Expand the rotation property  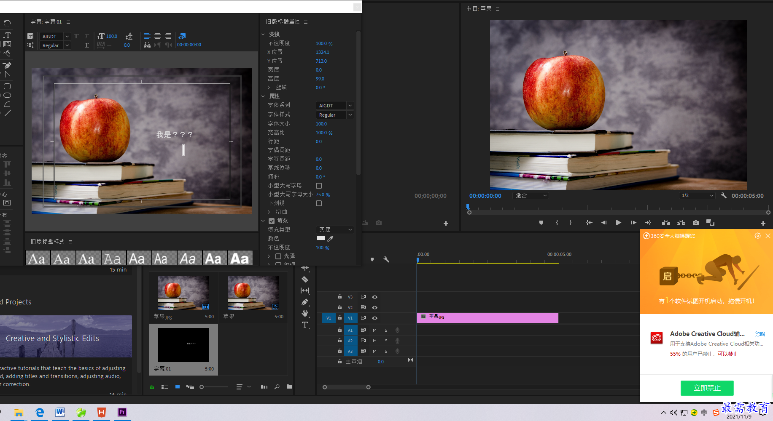click(269, 88)
